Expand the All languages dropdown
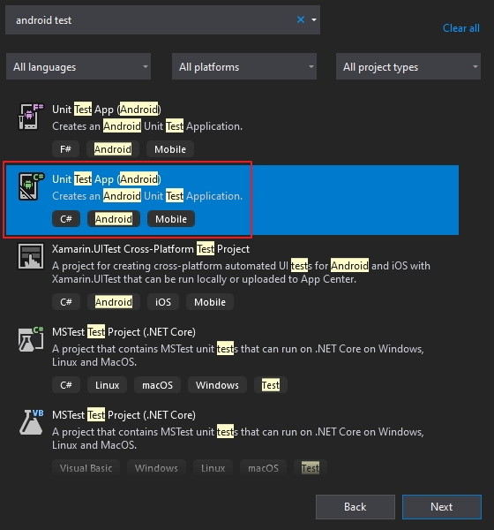The width and height of the screenshot is (494, 530). 79,66
